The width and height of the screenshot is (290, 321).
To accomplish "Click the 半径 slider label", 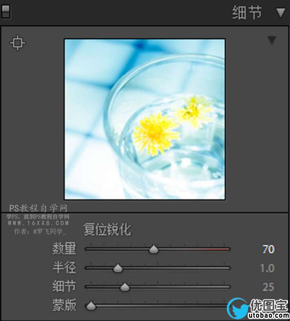I will 64,267.
